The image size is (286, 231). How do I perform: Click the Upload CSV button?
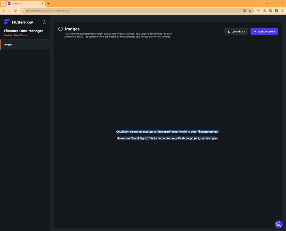[x=236, y=31]
